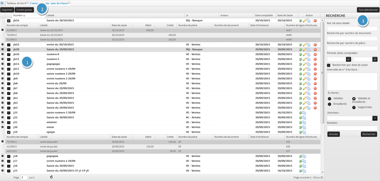Open the second period date calendar picker

point(375,59)
